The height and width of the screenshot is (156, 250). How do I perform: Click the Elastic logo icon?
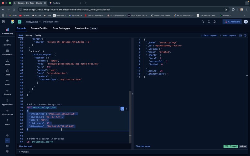pyautogui.click(x=12, y=22)
